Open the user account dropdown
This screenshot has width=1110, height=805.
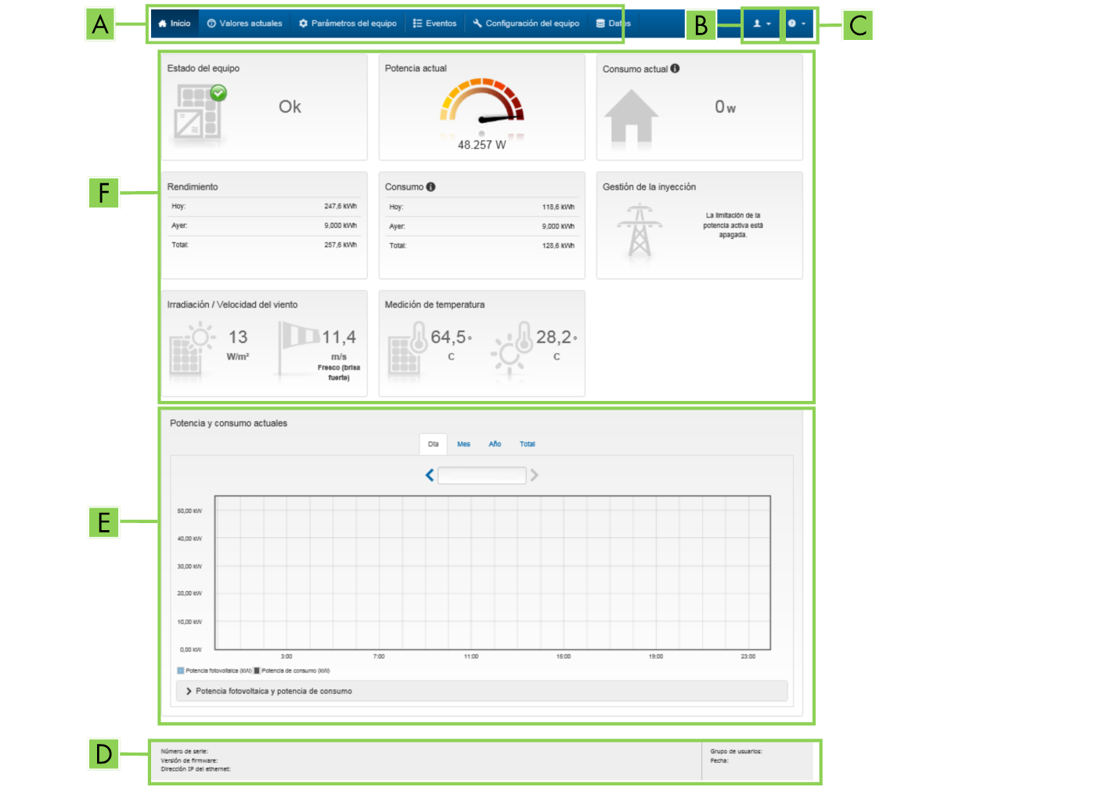(x=762, y=23)
